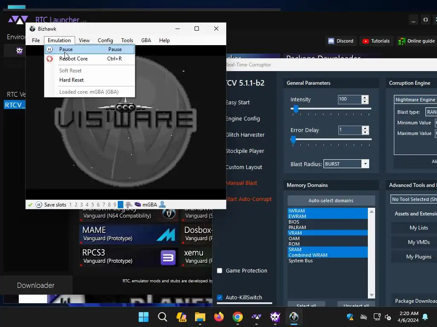Click Start Auto-Corrupt
Viewport: 437px width, 327px height.
249,199
